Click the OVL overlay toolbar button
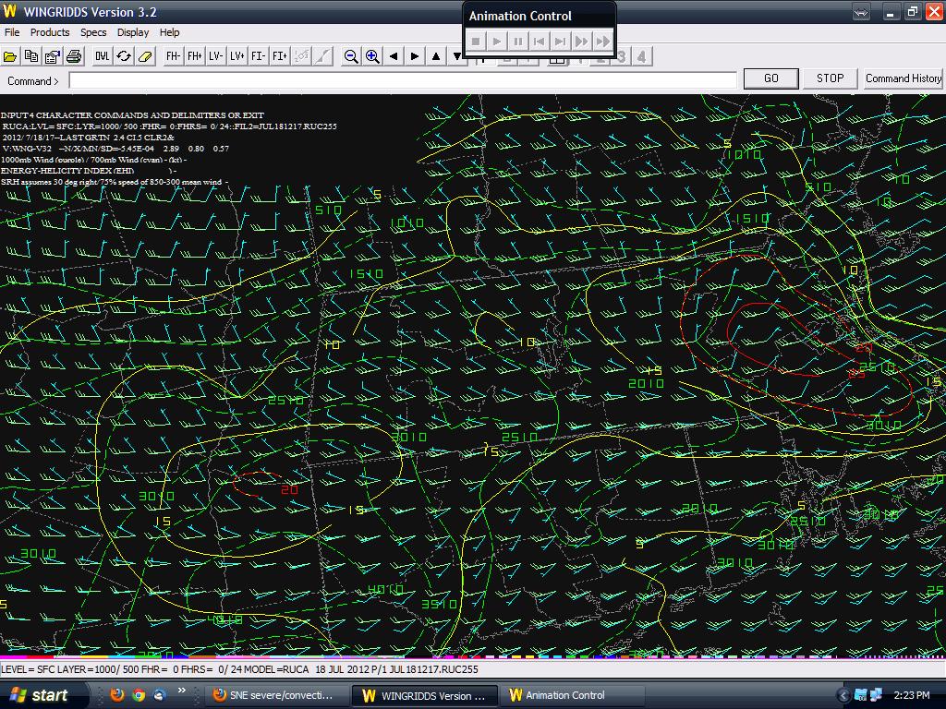 [102, 56]
